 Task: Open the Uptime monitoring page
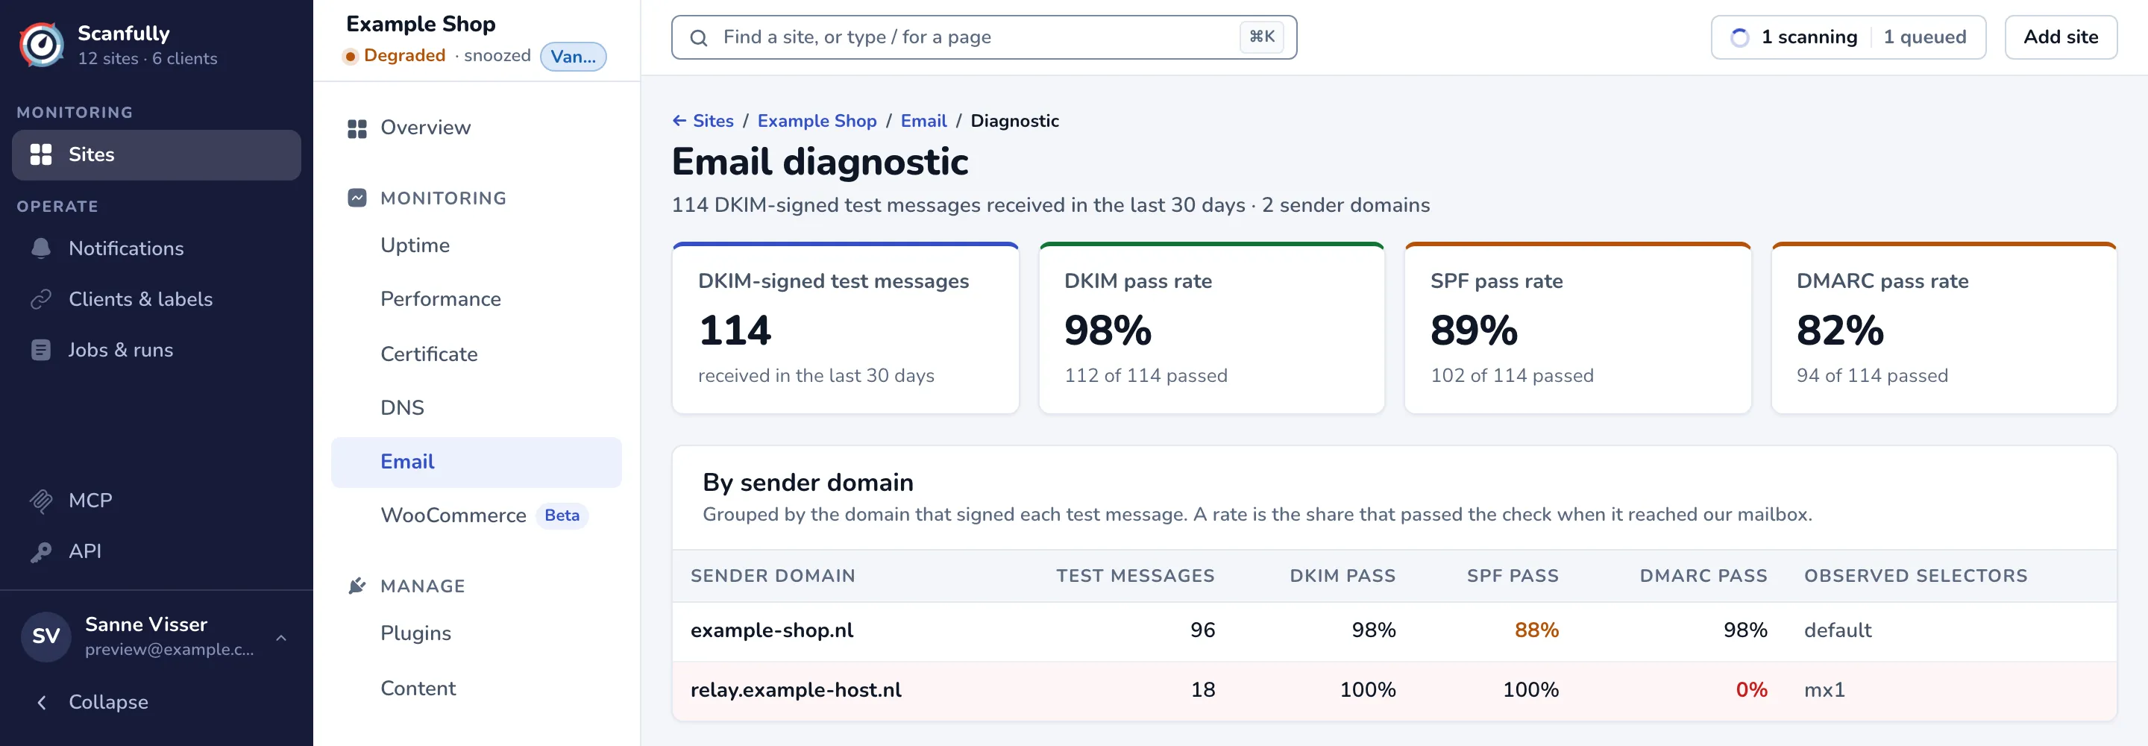tap(477, 245)
